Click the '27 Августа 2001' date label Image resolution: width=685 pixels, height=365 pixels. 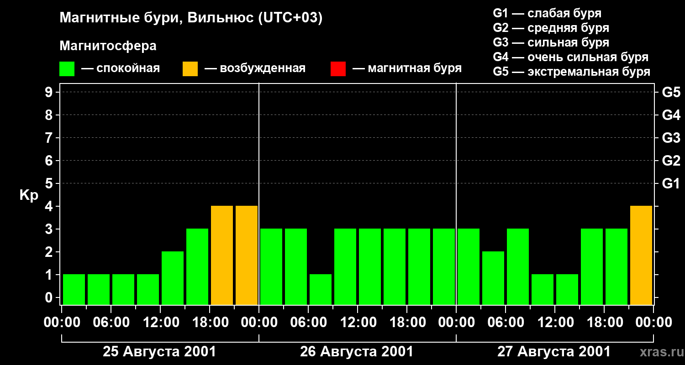554,352
